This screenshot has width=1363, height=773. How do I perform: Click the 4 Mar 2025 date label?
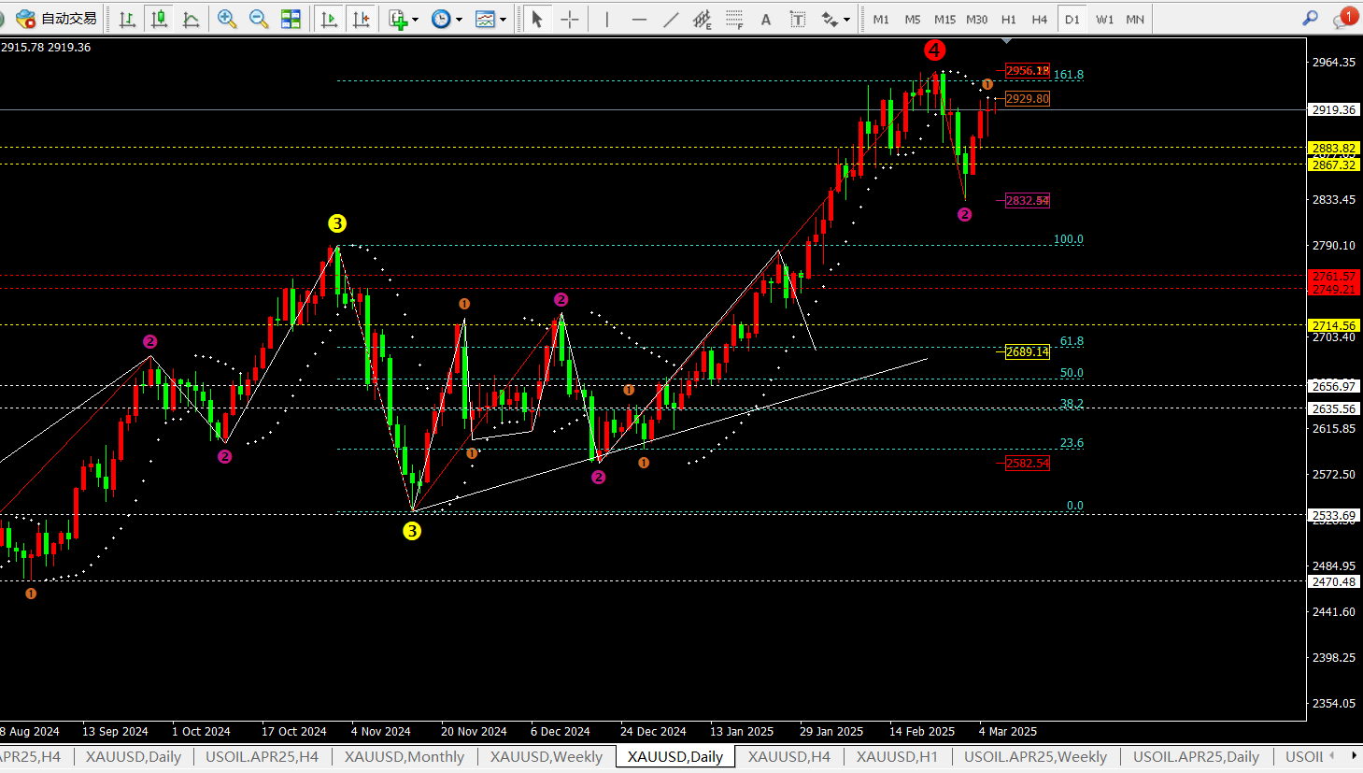click(1008, 731)
